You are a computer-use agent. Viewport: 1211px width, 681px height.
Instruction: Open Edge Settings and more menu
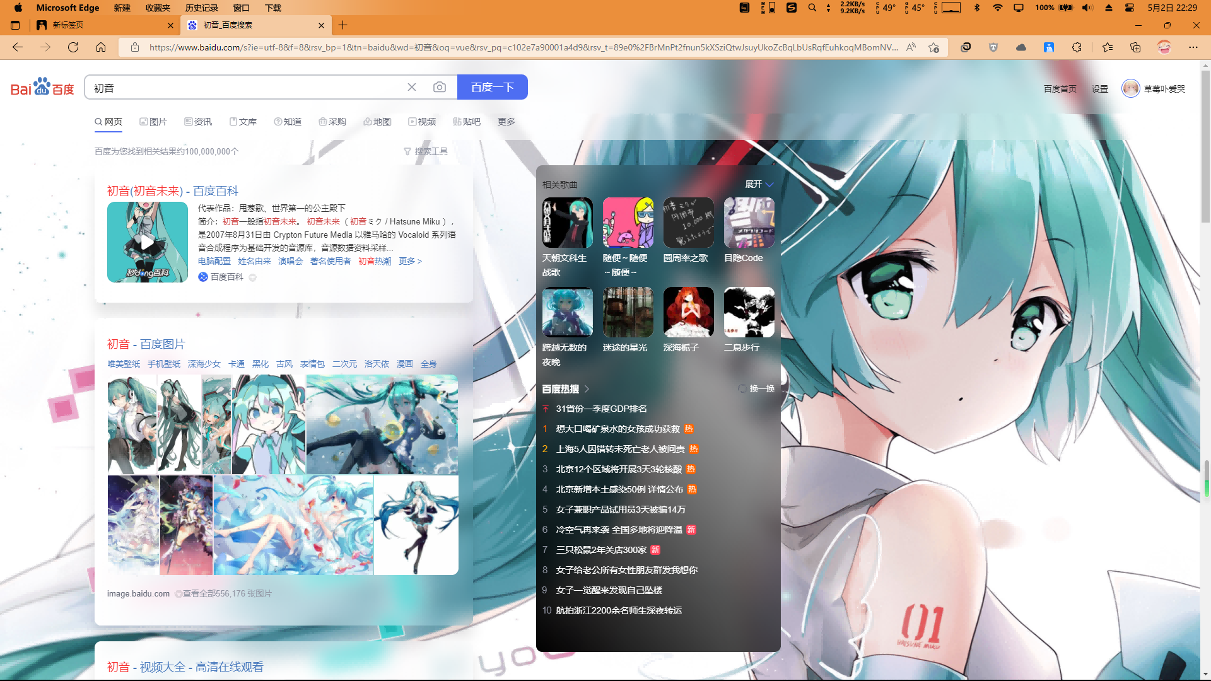pyautogui.click(x=1193, y=47)
